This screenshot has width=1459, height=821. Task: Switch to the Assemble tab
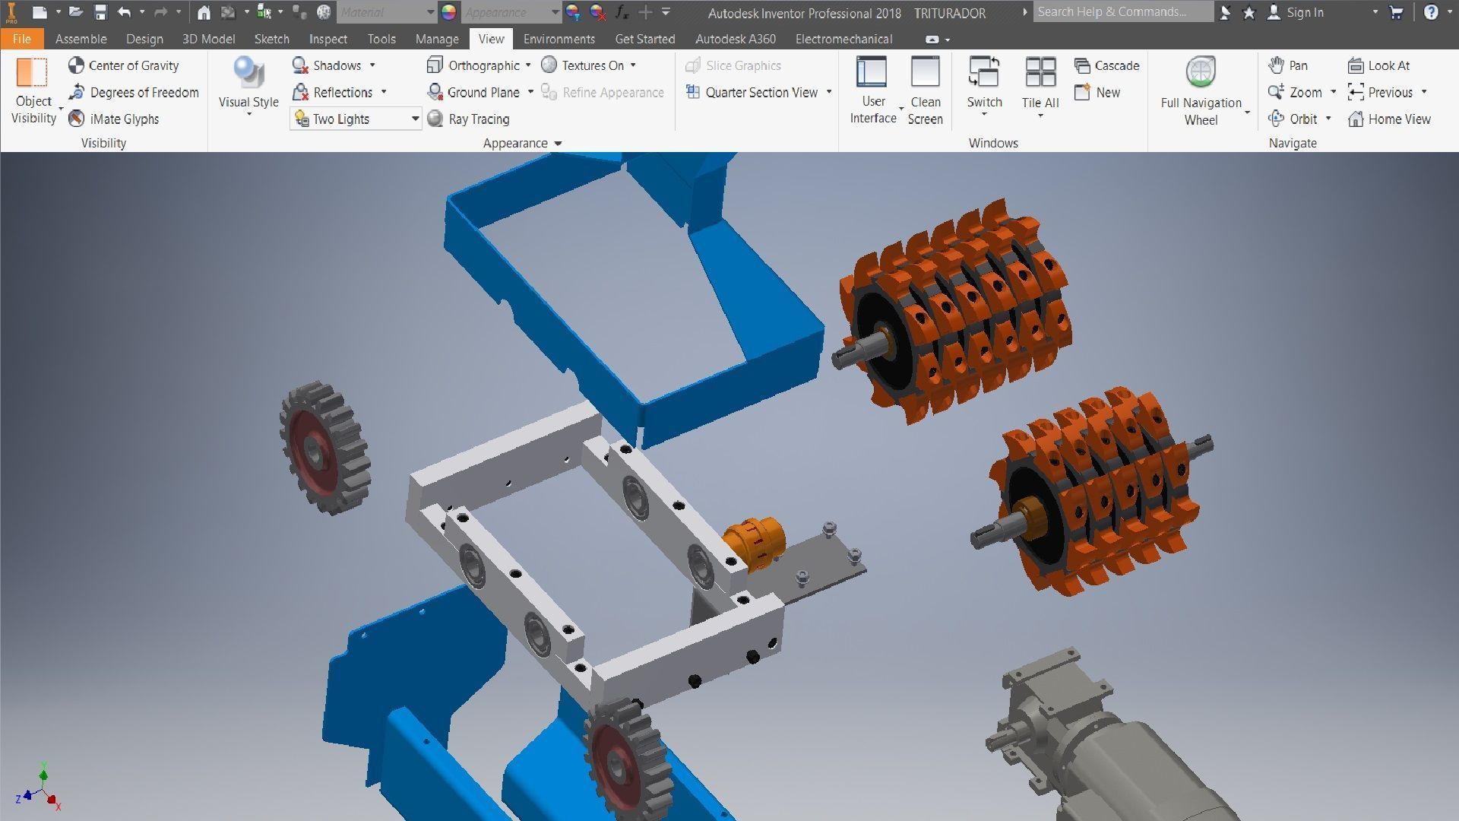tap(81, 39)
